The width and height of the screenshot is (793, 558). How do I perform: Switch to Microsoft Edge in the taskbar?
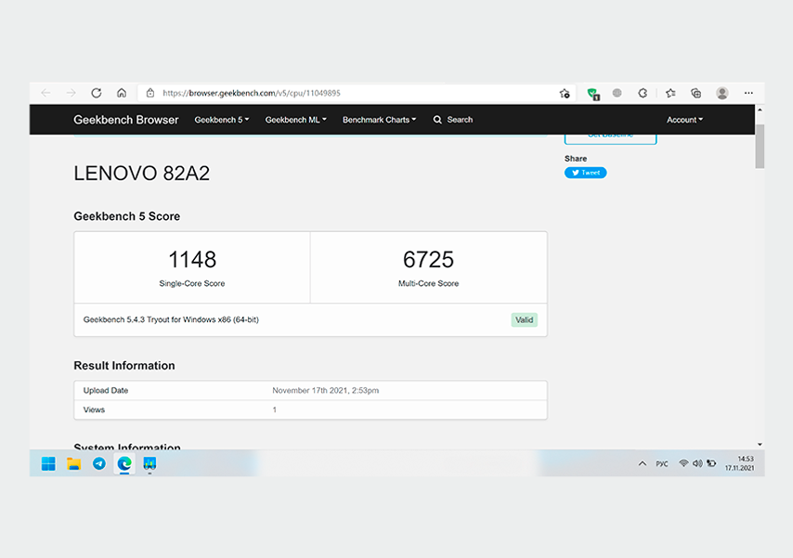(124, 463)
